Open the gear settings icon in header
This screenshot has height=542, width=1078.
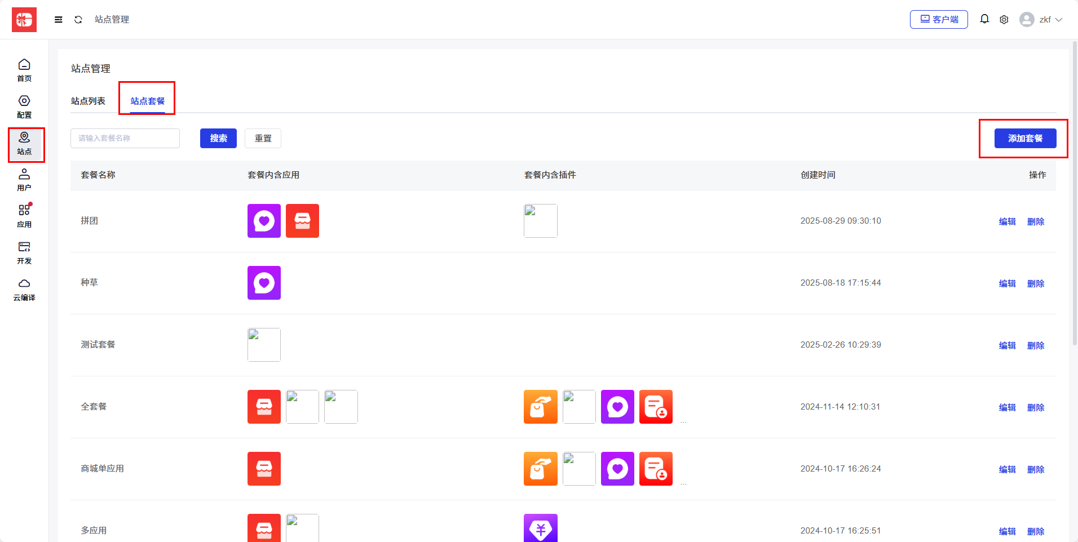1004,20
